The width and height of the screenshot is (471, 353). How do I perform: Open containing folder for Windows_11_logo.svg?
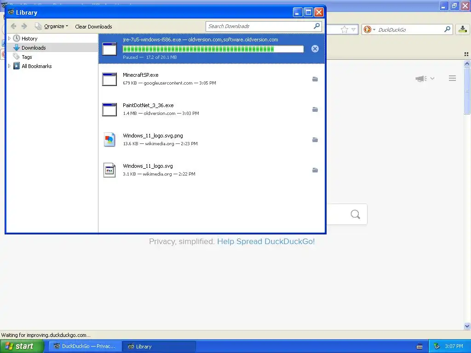click(x=315, y=170)
